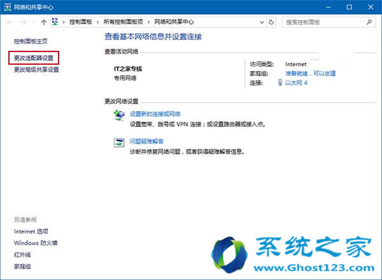Click the up one level arrow

point(43,22)
